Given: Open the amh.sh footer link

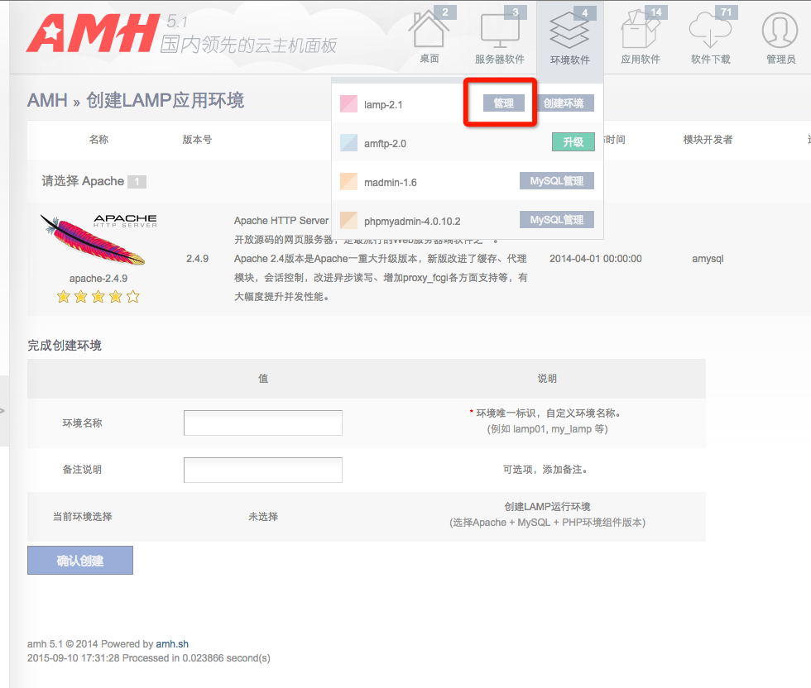Looking at the screenshot, I should (x=172, y=644).
